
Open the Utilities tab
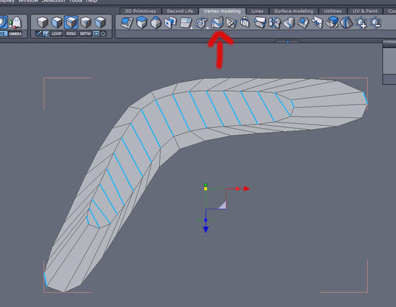333,11
